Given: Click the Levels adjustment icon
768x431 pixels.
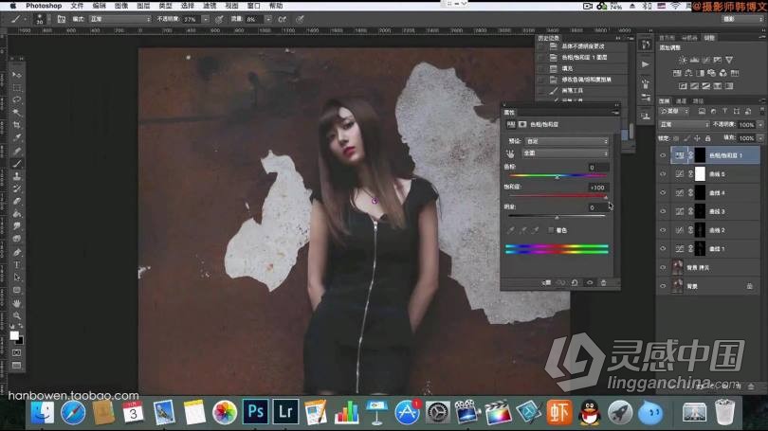Looking at the screenshot, I should pyautogui.click(x=695, y=60).
